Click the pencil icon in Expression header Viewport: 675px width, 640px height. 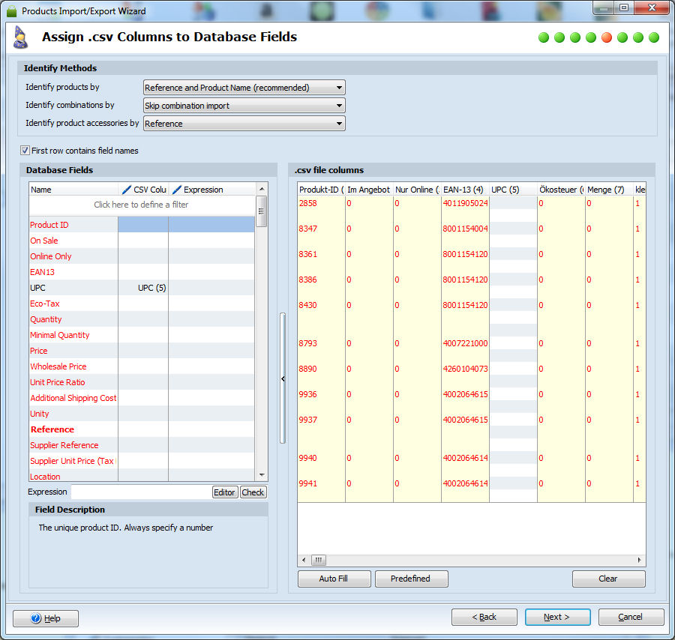click(176, 190)
